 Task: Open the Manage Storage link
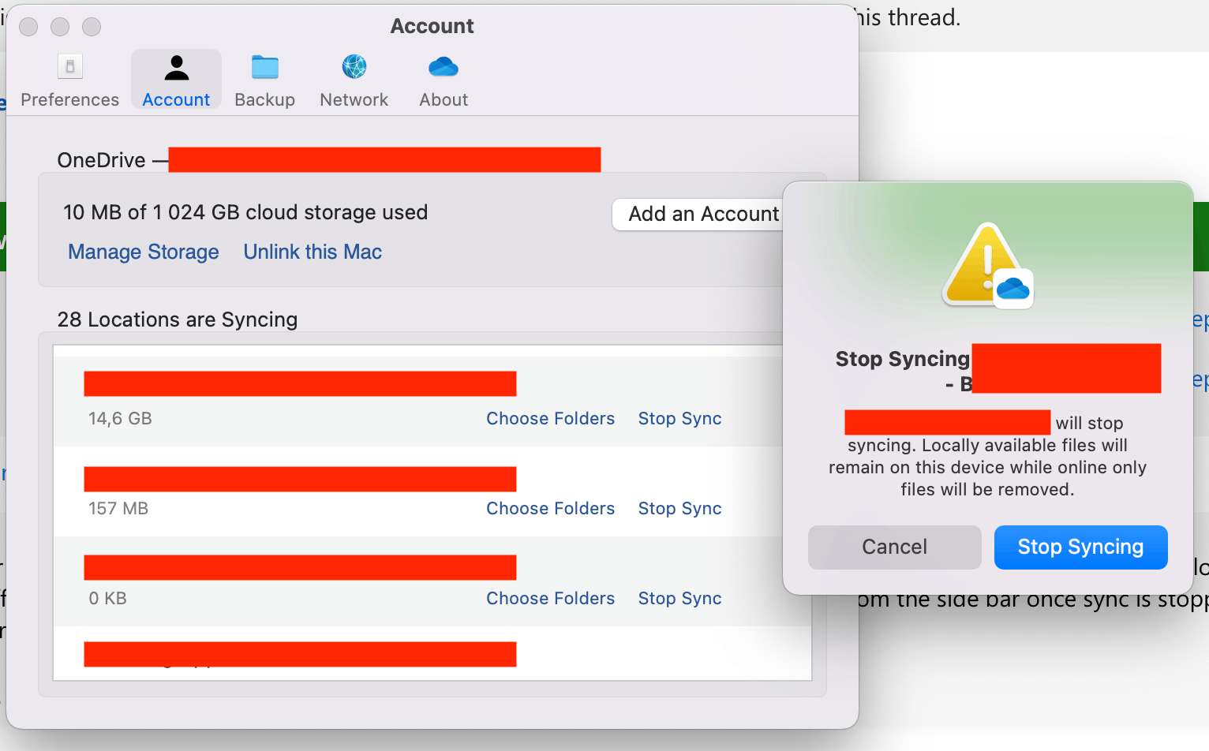(x=144, y=252)
